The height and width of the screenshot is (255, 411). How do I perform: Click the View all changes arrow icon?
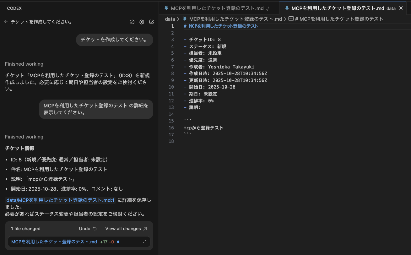click(x=145, y=229)
